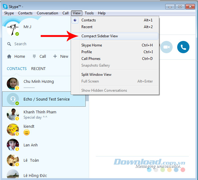This screenshot has width=198, height=180.
Task: Close the View menu via menu bar
Action: 77,13
